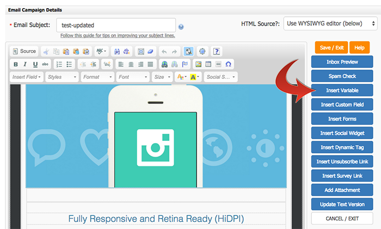Click the orange Help button
This screenshot has width=381, height=229.
[359, 48]
